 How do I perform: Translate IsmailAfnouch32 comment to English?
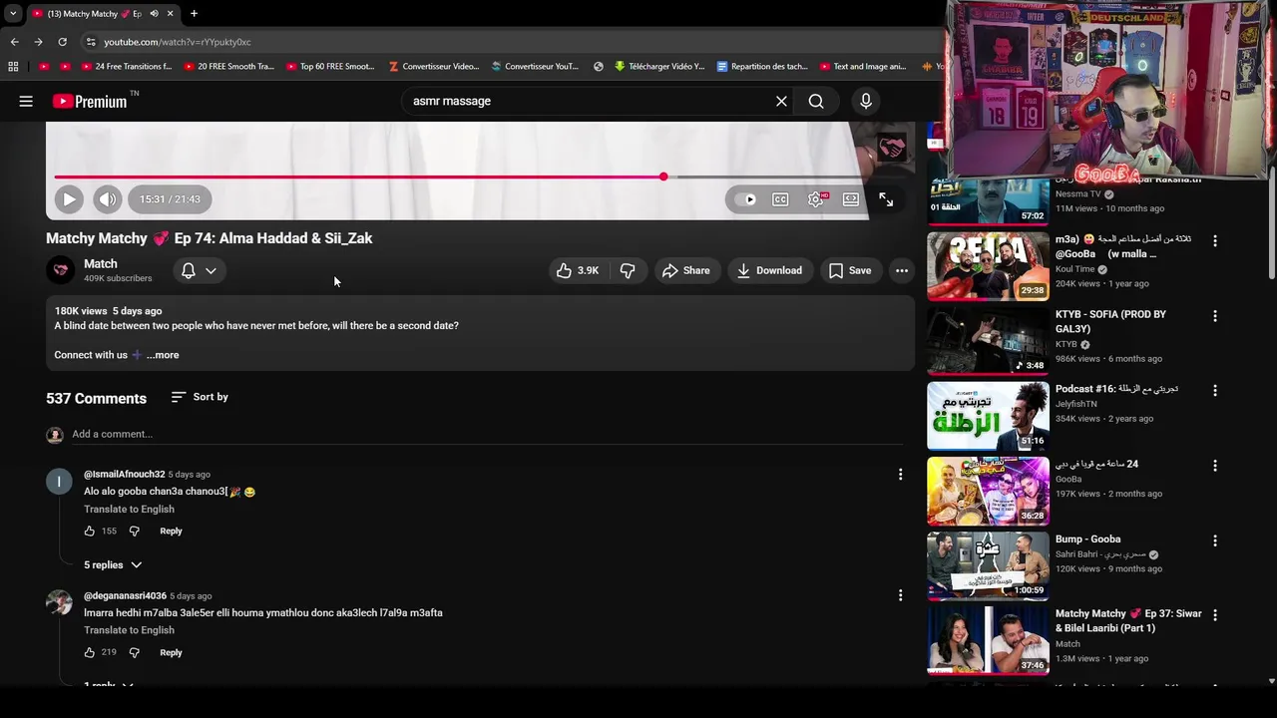click(129, 510)
